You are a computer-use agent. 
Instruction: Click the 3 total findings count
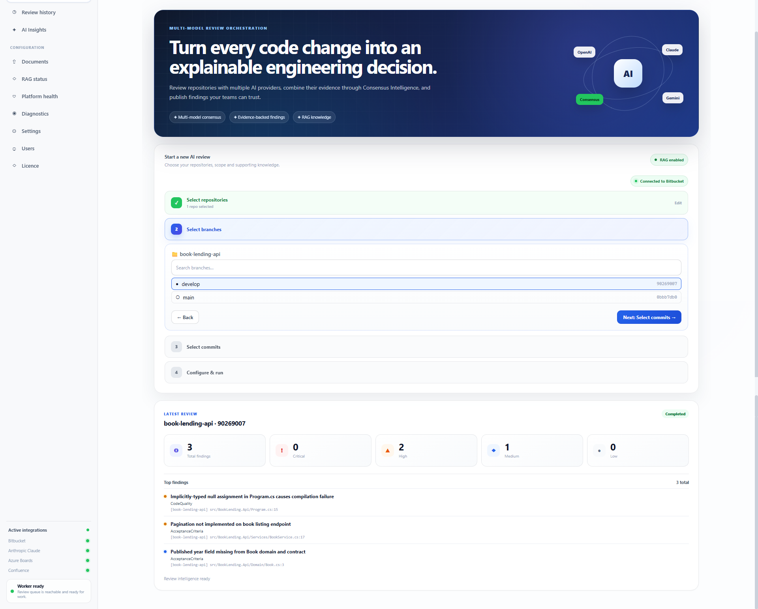682,482
